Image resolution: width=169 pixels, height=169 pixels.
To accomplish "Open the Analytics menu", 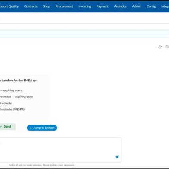I will tap(120, 6).
